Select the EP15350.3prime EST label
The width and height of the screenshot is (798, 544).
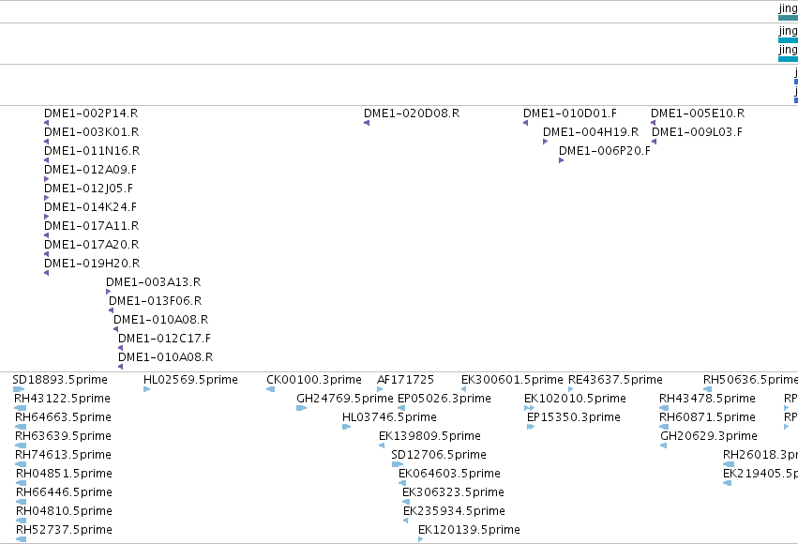point(574,417)
